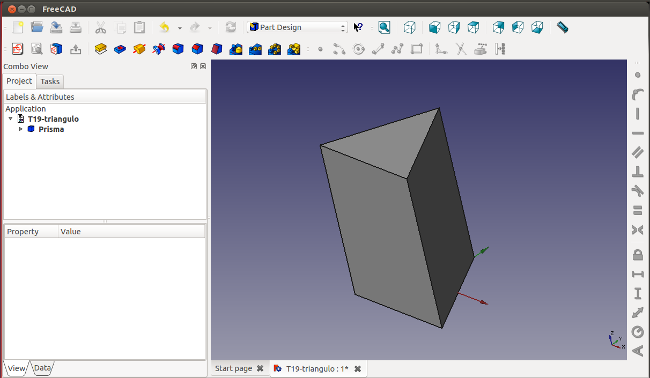This screenshot has width=650, height=378.
Task: Close the T19-triangulo document tab
Action: (358, 369)
